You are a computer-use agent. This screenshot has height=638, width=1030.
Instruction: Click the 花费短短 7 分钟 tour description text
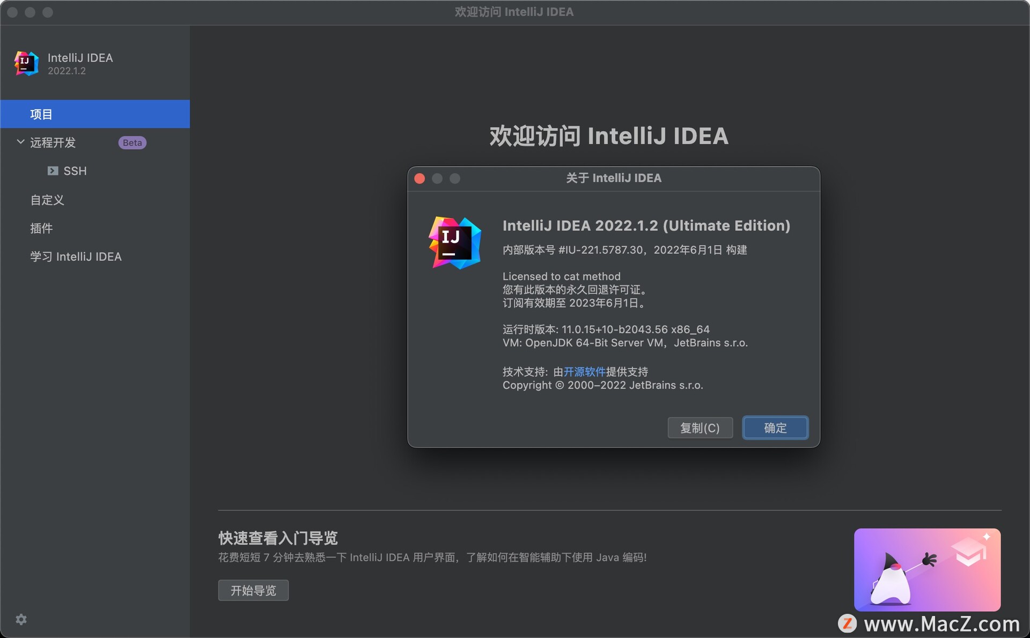click(432, 558)
